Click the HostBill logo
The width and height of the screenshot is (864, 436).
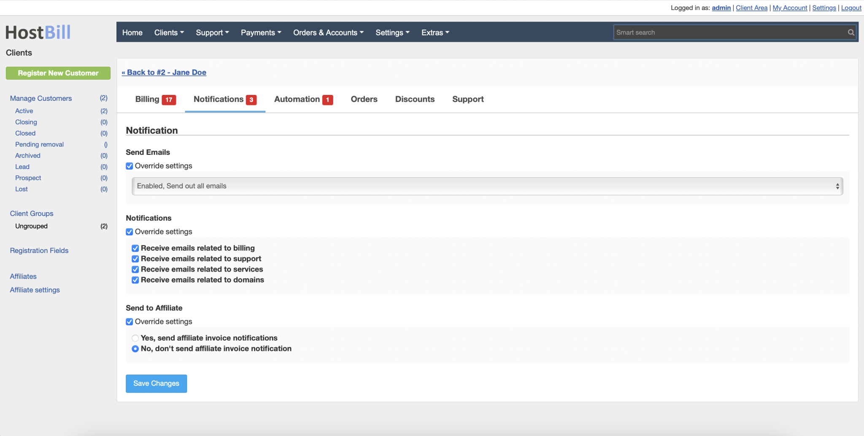pos(39,31)
